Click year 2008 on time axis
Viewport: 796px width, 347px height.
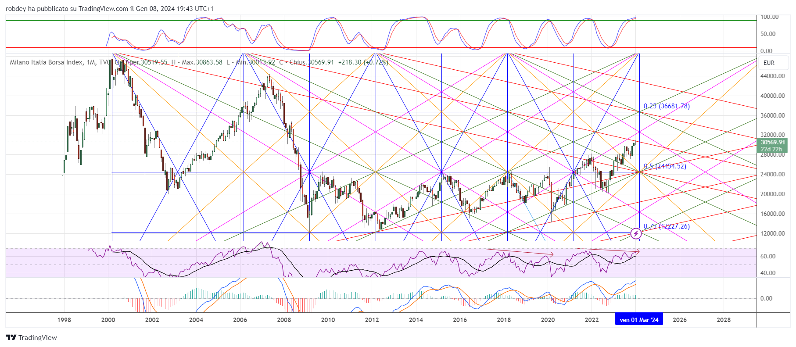pos(284,320)
